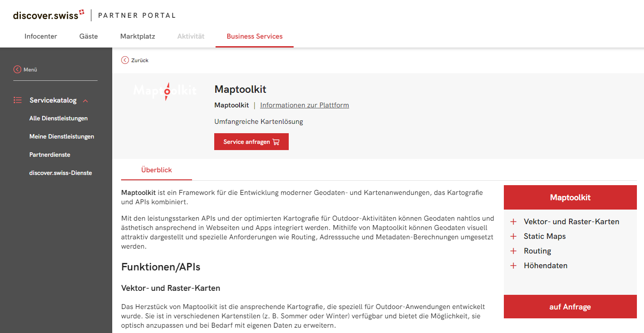The height and width of the screenshot is (333, 644).
Task: Click the red Maptoolkit panel header
Action: pyautogui.click(x=570, y=198)
